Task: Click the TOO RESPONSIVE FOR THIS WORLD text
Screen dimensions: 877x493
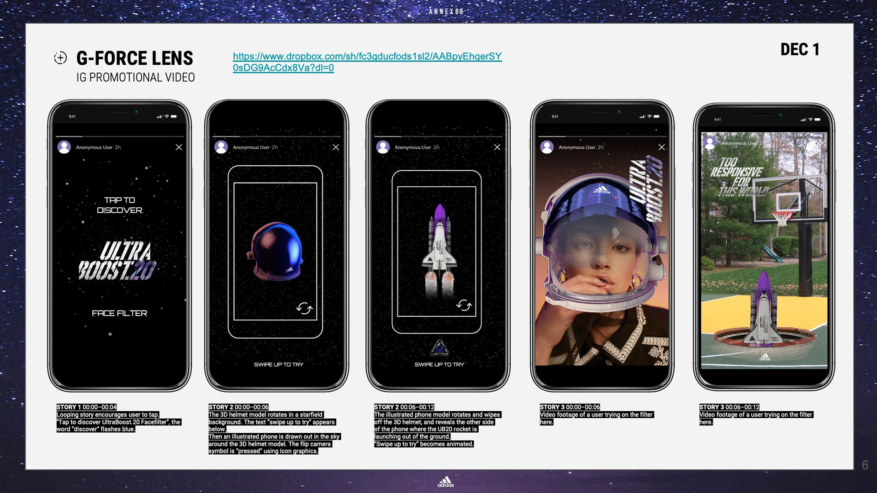Action: click(x=740, y=177)
